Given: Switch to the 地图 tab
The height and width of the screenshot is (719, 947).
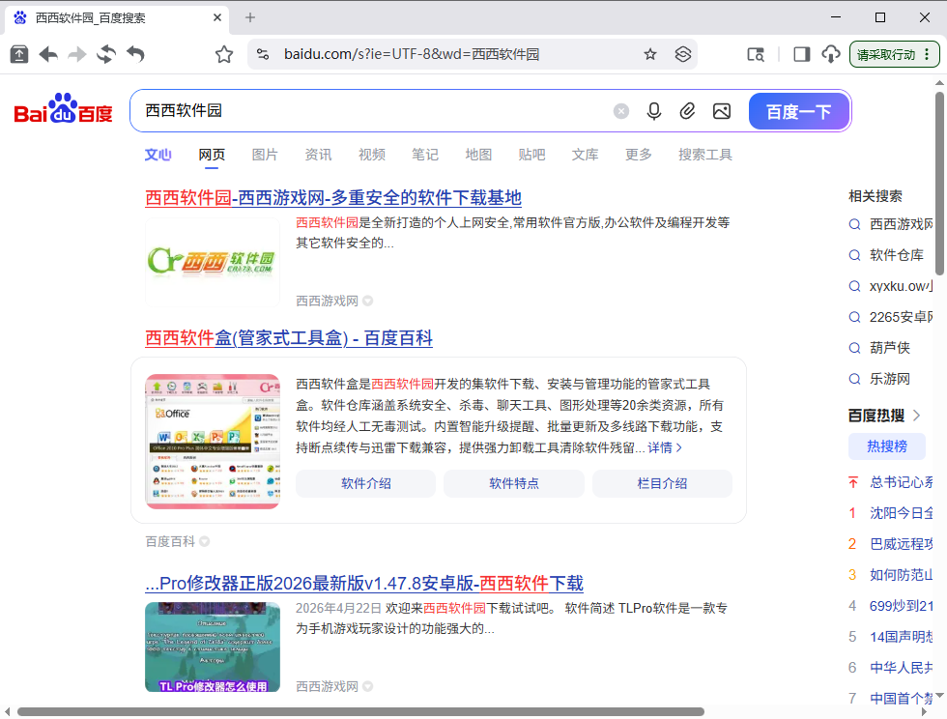Looking at the screenshot, I should tap(478, 155).
